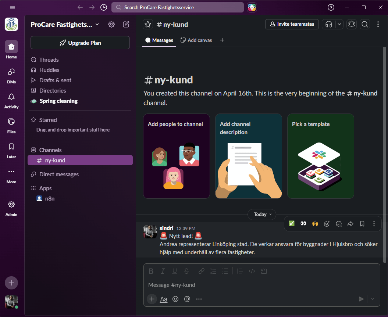
Task: Open Huddles in the sidebar
Action: (80, 70)
